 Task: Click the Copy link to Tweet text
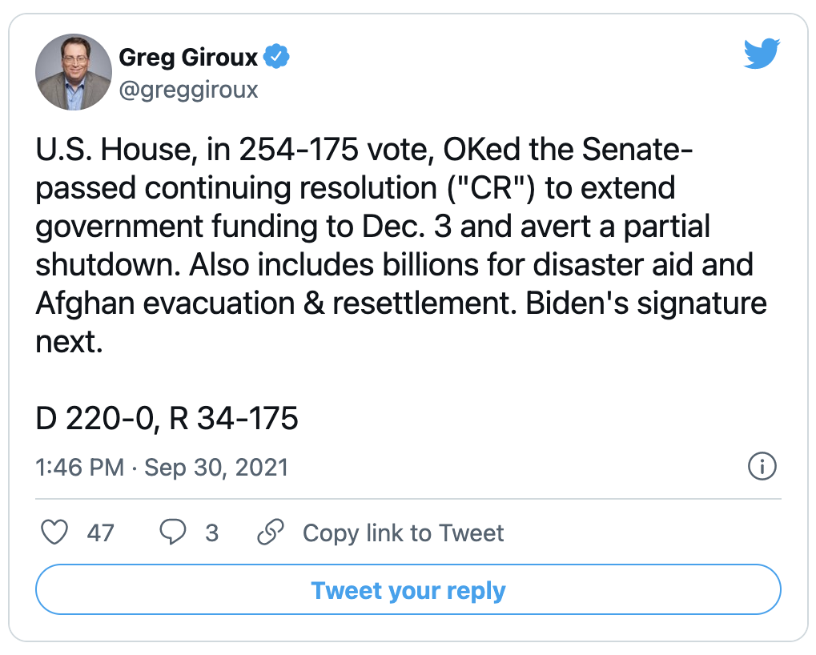(404, 532)
